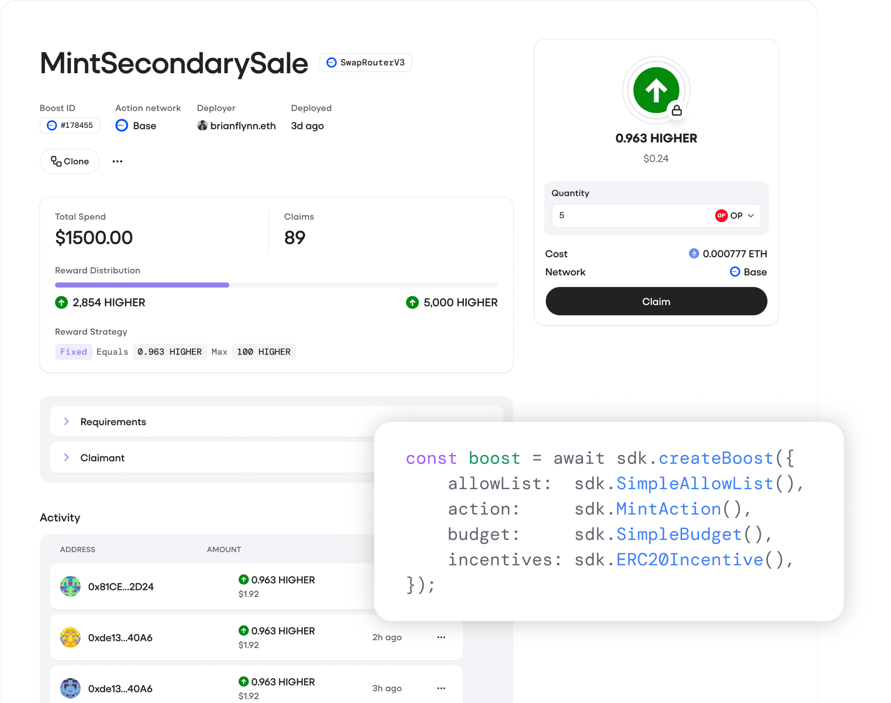The height and width of the screenshot is (703, 891).
Task: Open the OP token dropdown
Action: tap(735, 216)
